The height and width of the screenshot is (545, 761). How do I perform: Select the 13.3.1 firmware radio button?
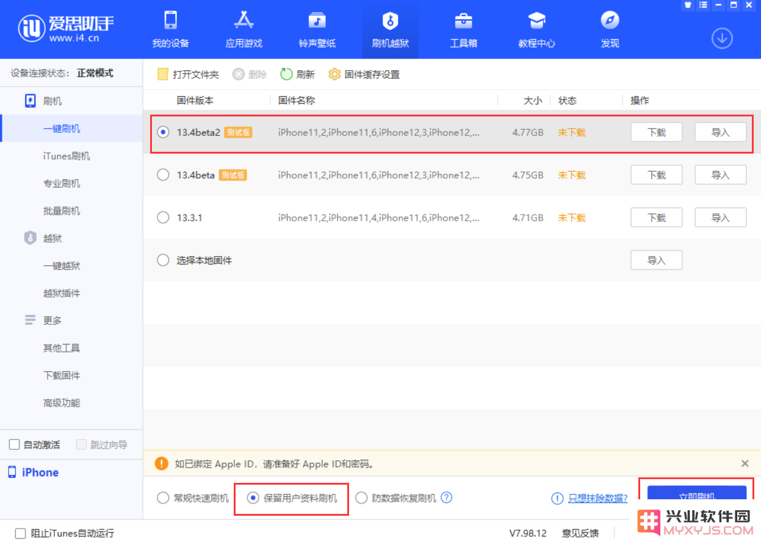coord(163,218)
